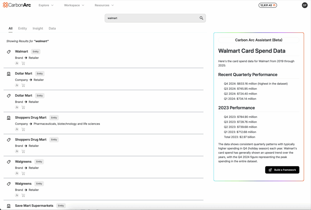
Task: Click the Total 2023: $2.97 billion line
Action: 239,137
